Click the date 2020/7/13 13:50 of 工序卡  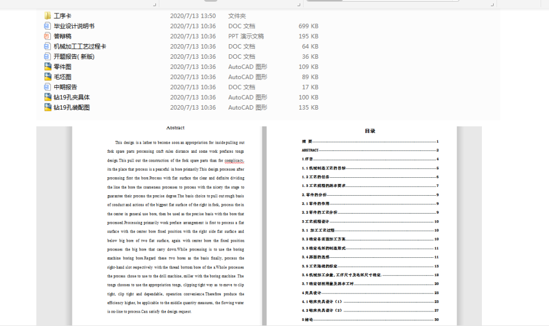[193, 16]
